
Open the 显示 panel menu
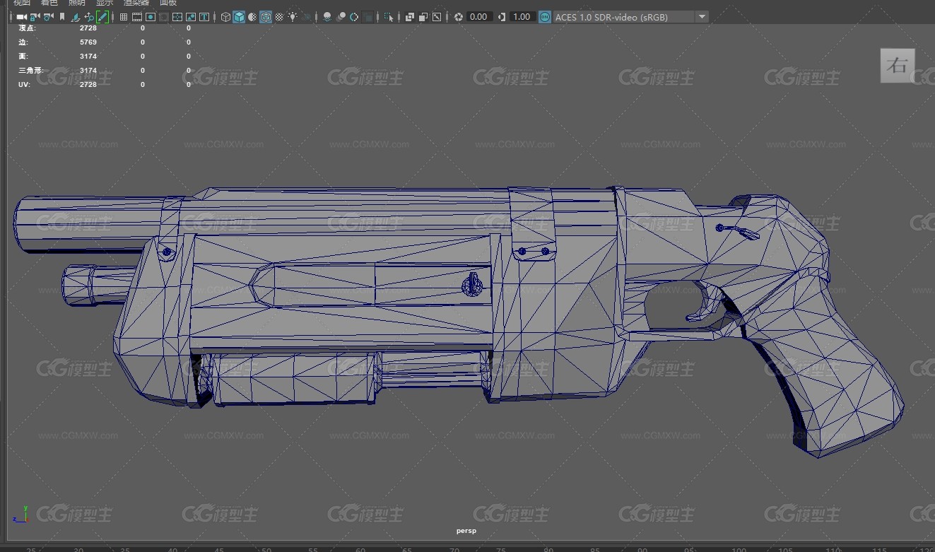pyautogui.click(x=105, y=3)
